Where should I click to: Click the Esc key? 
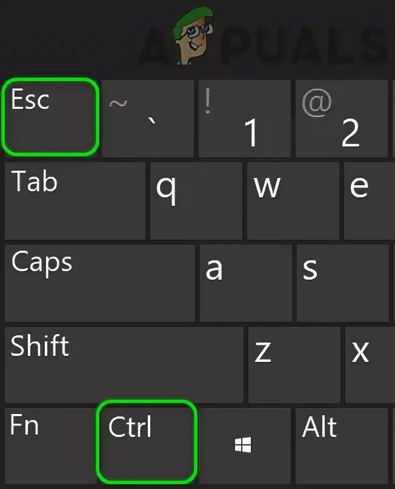[50, 117]
